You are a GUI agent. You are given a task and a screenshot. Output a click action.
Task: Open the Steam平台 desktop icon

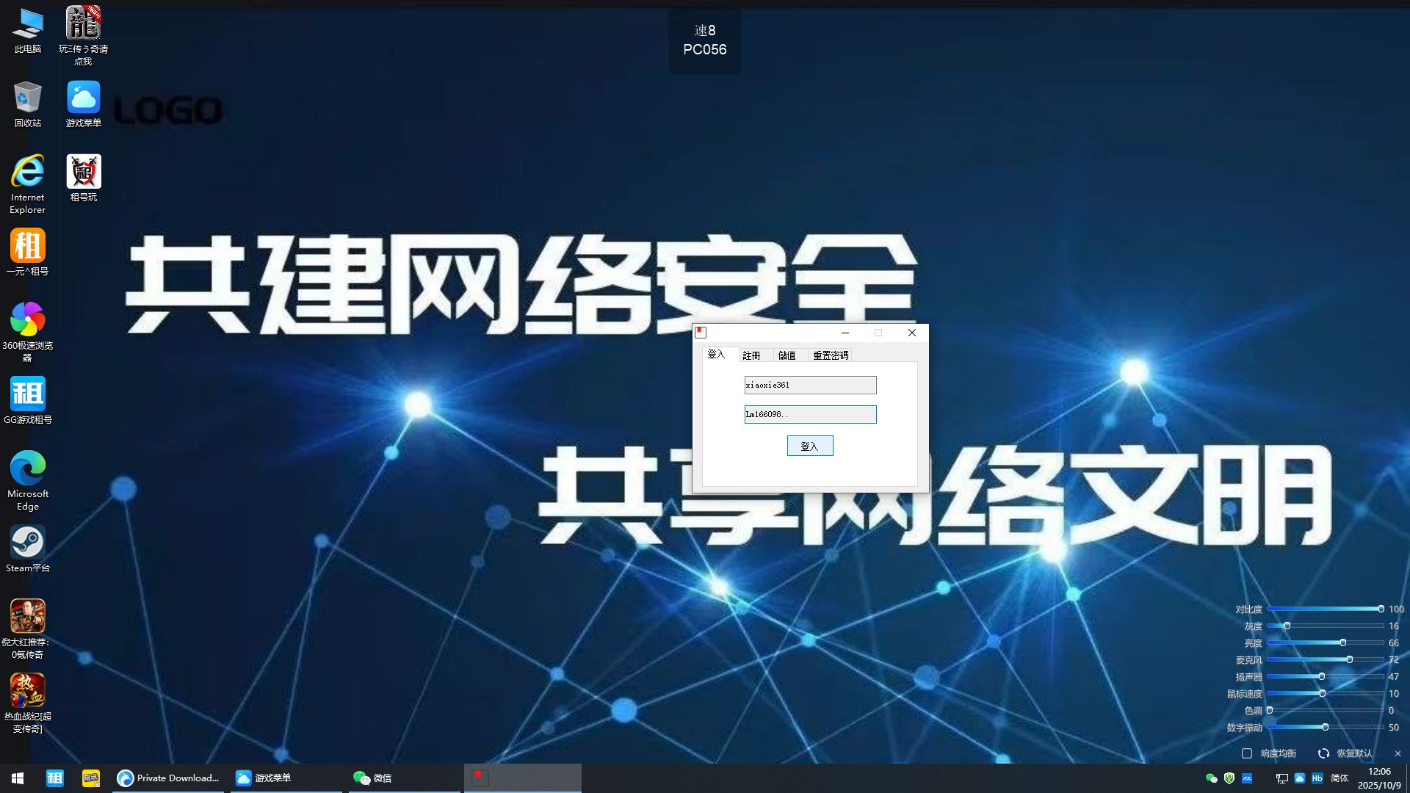pyautogui.click(x=27, y=543)
